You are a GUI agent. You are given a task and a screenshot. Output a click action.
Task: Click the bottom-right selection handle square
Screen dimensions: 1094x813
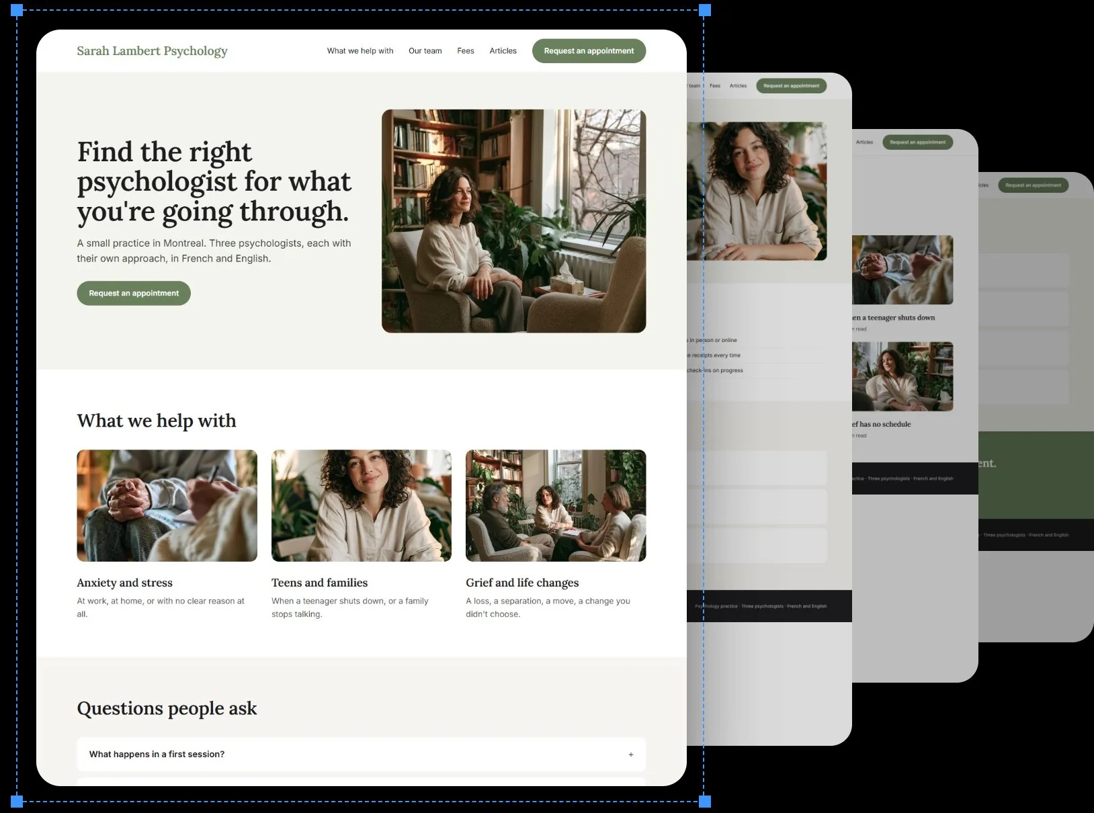705,801
